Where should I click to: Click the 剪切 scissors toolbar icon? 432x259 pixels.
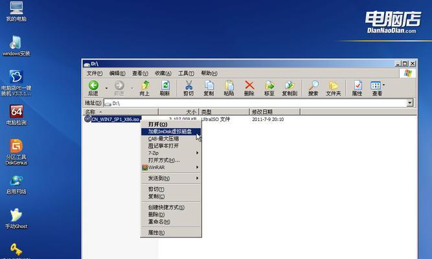[x=188, y=88]
